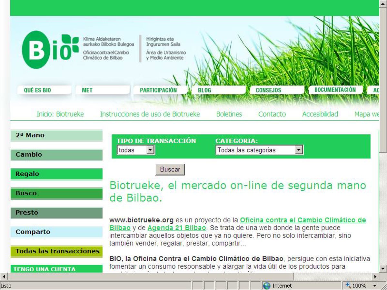Expand the Categoría dropdown list
The image size is (387, 290).
tap(299, 150)
